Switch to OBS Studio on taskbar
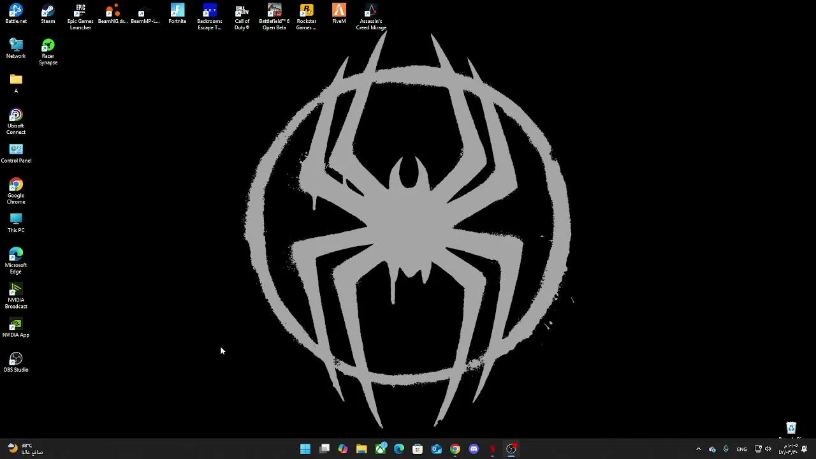 pos(511,449)
